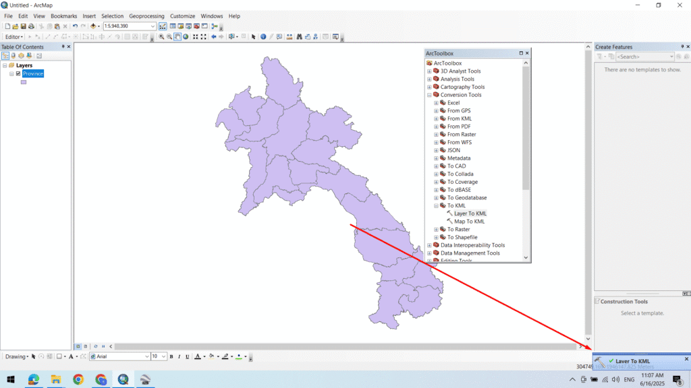Expand the From KML toolset
691x388 pixels.
tap(437, 119)
